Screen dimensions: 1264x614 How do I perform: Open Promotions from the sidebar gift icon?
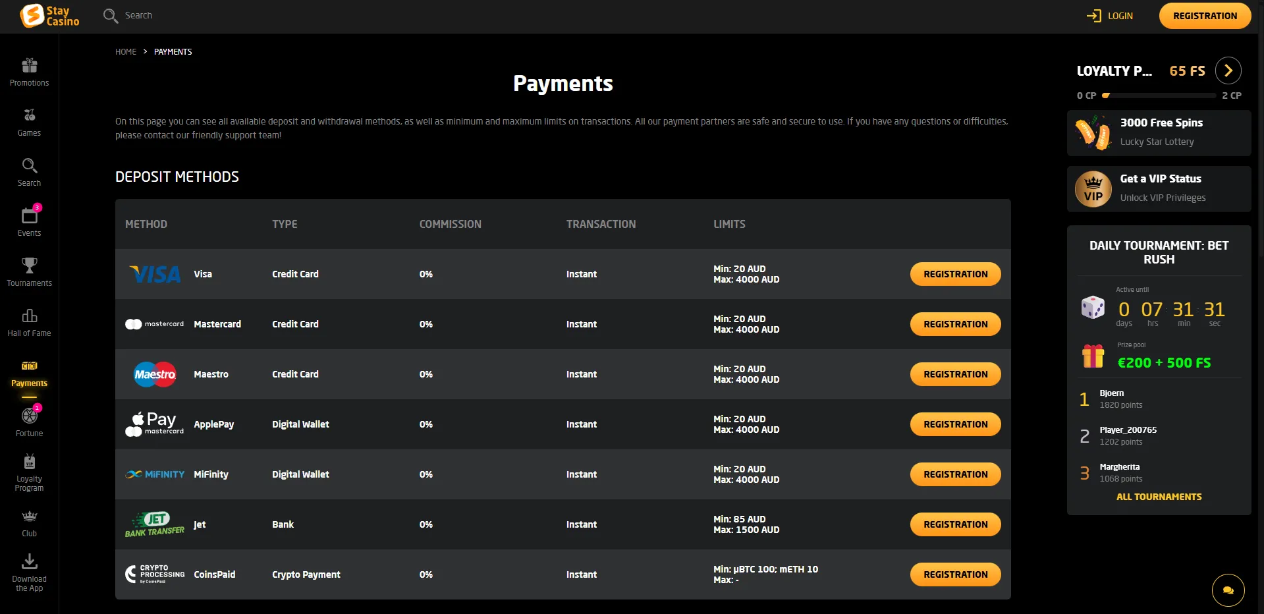click(29, 66)
